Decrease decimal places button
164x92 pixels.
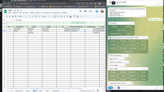33,16
